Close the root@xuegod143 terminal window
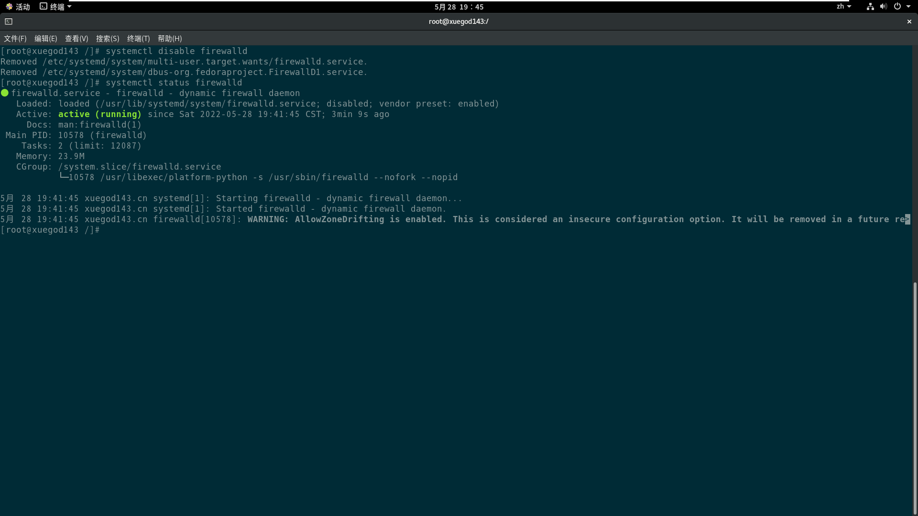This screenshot has width=918, height=516. (x=909, y=21)
